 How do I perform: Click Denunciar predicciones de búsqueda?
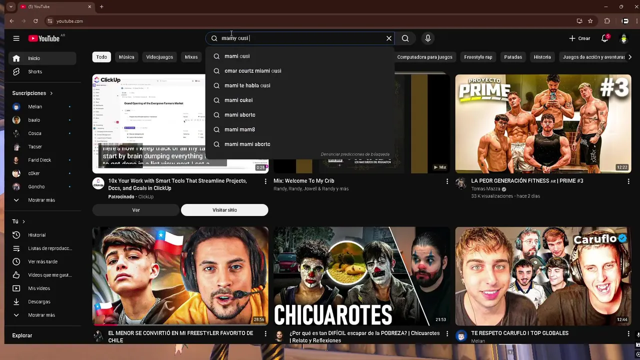click(355, 154)
